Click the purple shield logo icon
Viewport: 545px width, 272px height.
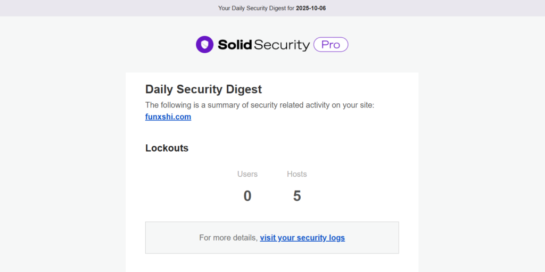(204, 44)
